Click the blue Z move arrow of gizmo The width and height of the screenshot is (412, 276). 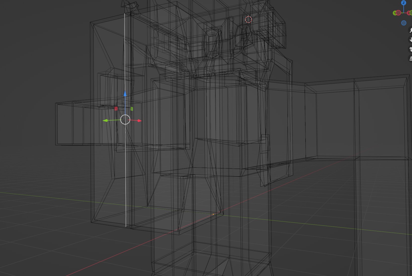coord(125,94)
